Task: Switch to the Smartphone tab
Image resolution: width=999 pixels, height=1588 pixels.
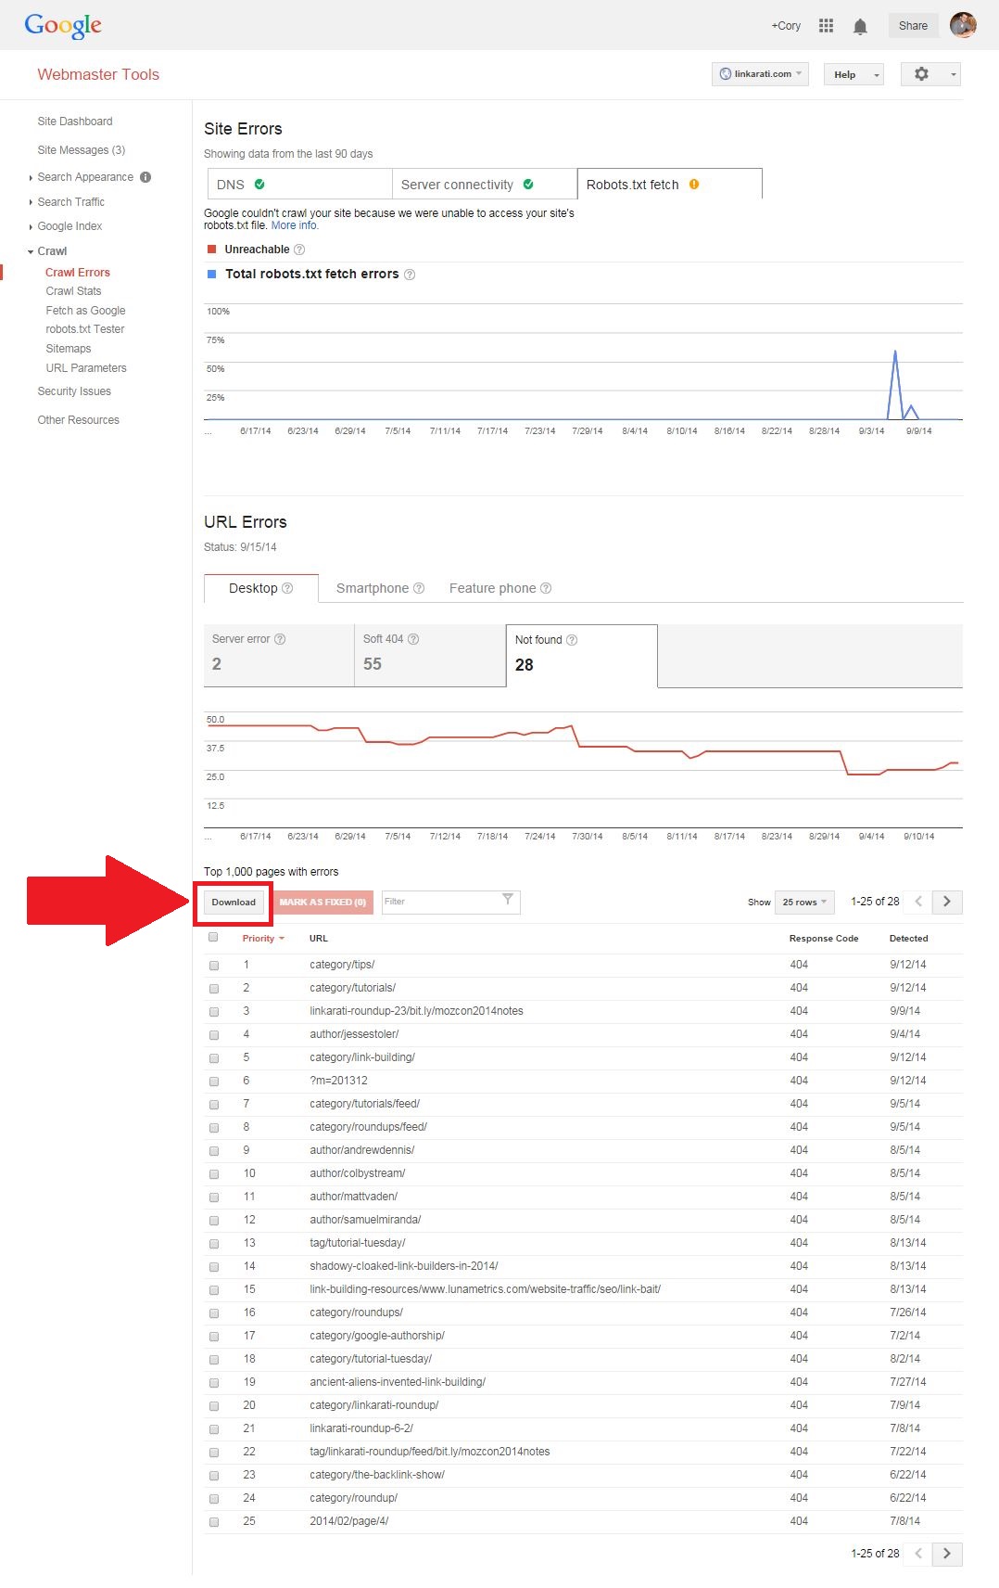Action: (x=380, y=588)
